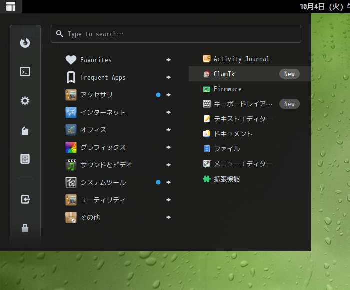Image resolution: width=350 pixels, height=290 pixels.
Task: Launch the terminal sidebar shortcut
Action: click(25, 72)
